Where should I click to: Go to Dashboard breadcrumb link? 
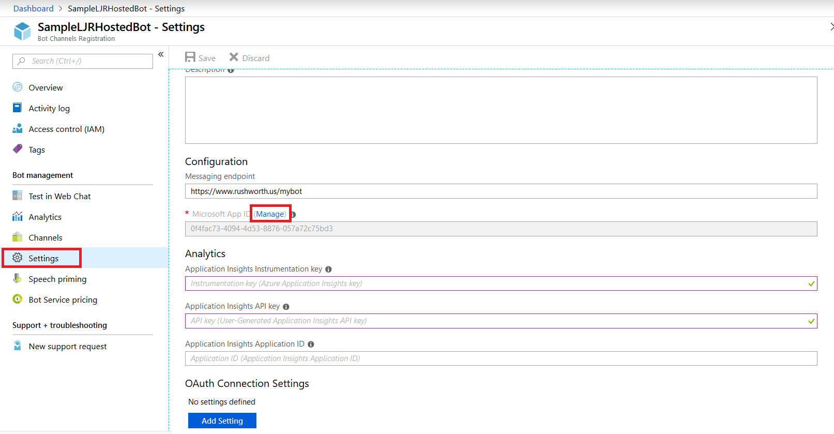click(34, 8)
